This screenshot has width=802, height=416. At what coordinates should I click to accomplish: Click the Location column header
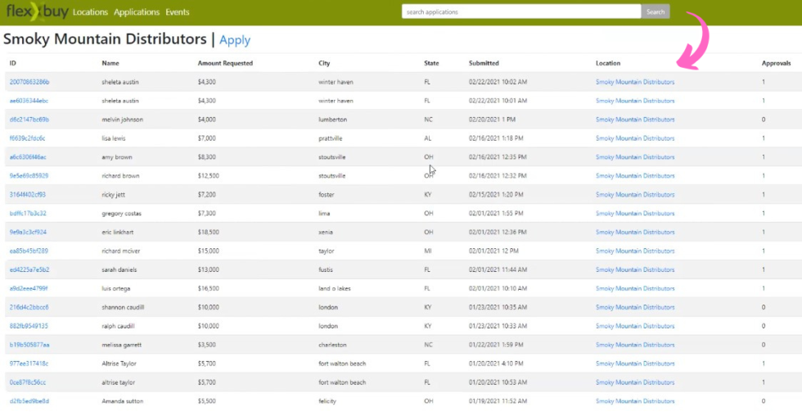tap(607, 63)
